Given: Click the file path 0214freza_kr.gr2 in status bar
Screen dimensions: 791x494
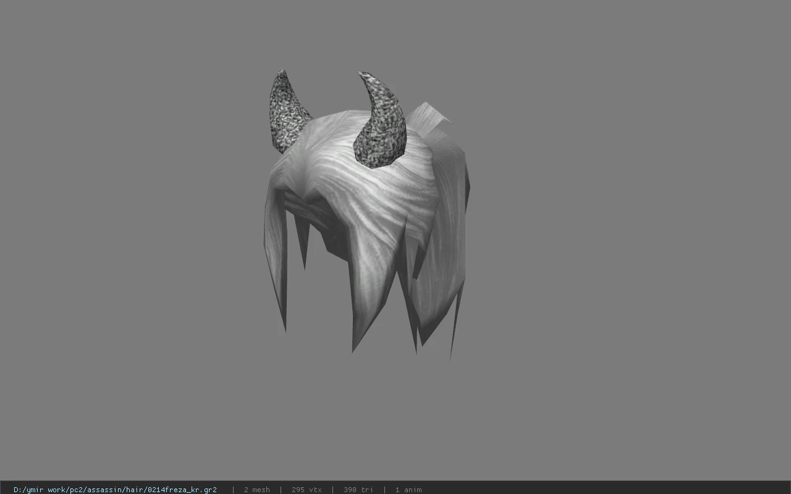Looking at the screenshot, I should [x=115, y=490].
